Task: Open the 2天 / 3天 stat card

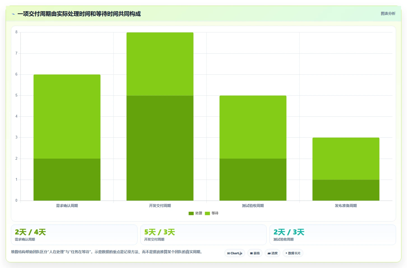Action: 333,235
